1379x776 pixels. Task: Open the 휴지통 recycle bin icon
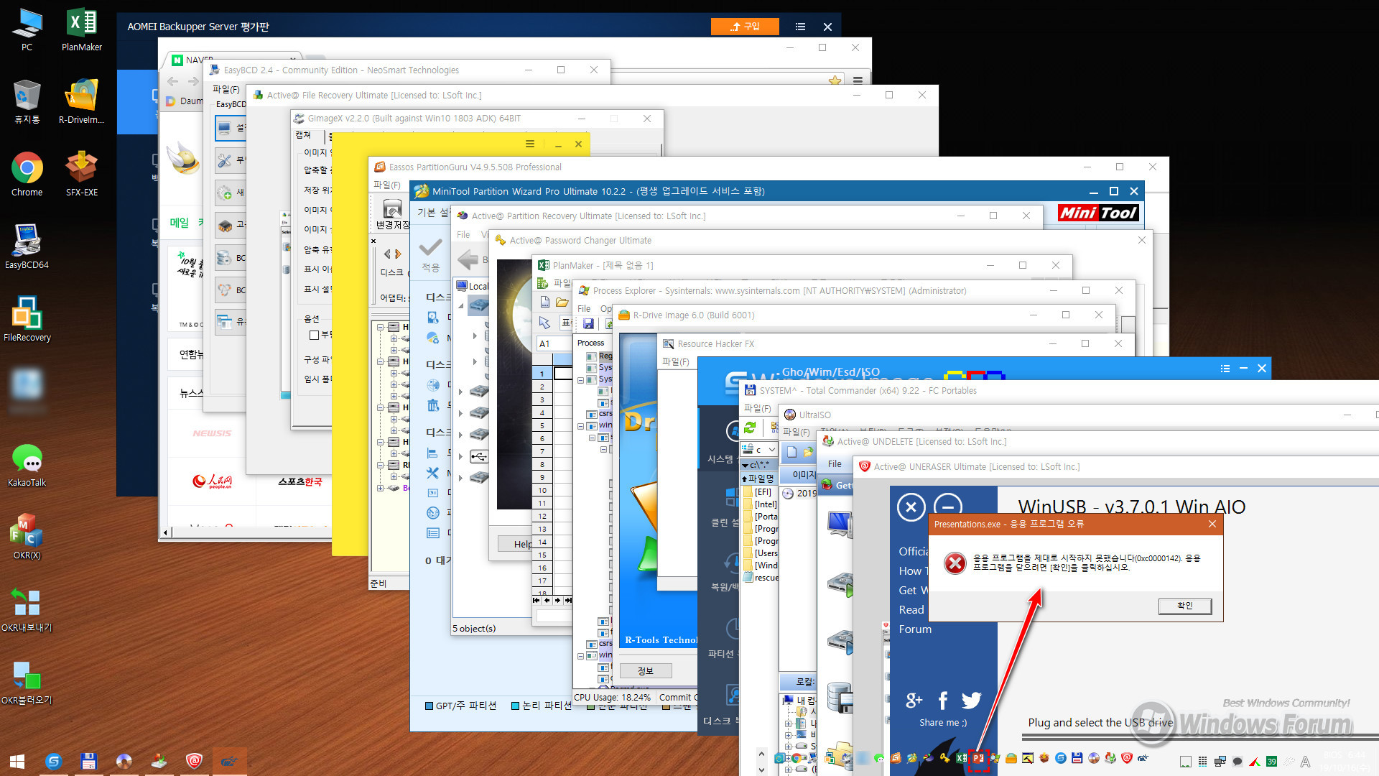click(27, 101)
